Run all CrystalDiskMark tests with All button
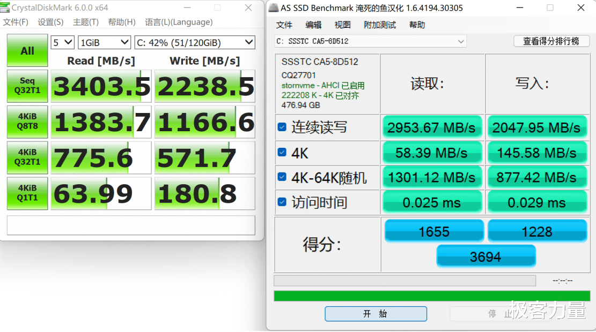The width and height of the screenshot is (596, 332). pyautogui.click(x=27, y=50)
